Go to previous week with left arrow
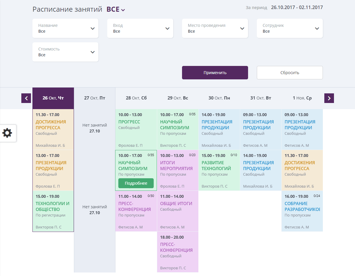 click(26, 98)
